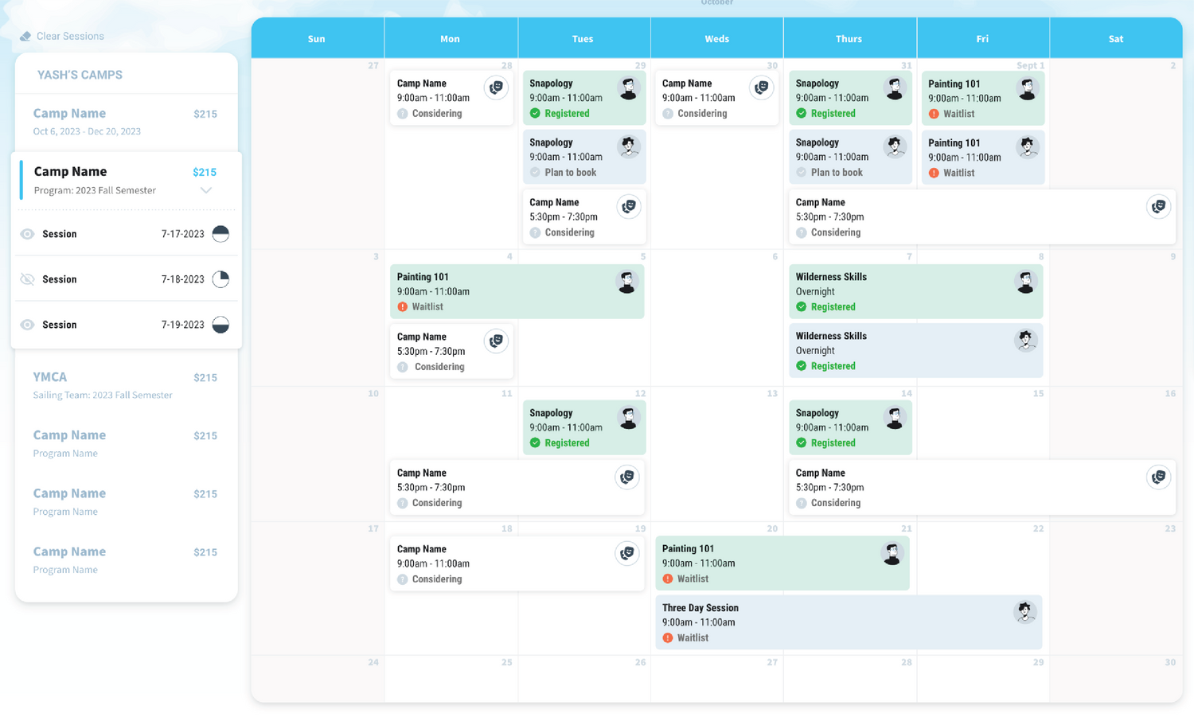Click the avatar on Monday 4 Painting 101 event

point(626,282)
